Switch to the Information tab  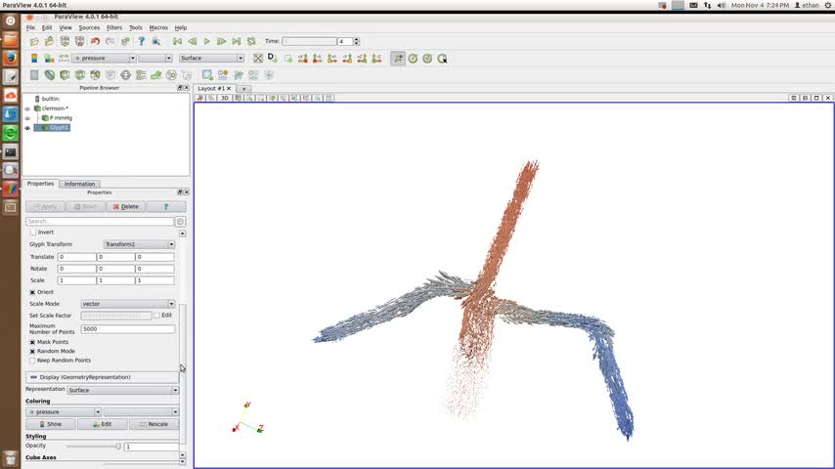79,184
